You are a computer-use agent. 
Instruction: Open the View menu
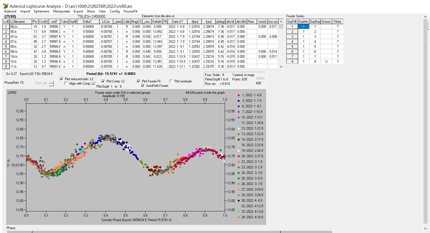click(x=103, y=11)
